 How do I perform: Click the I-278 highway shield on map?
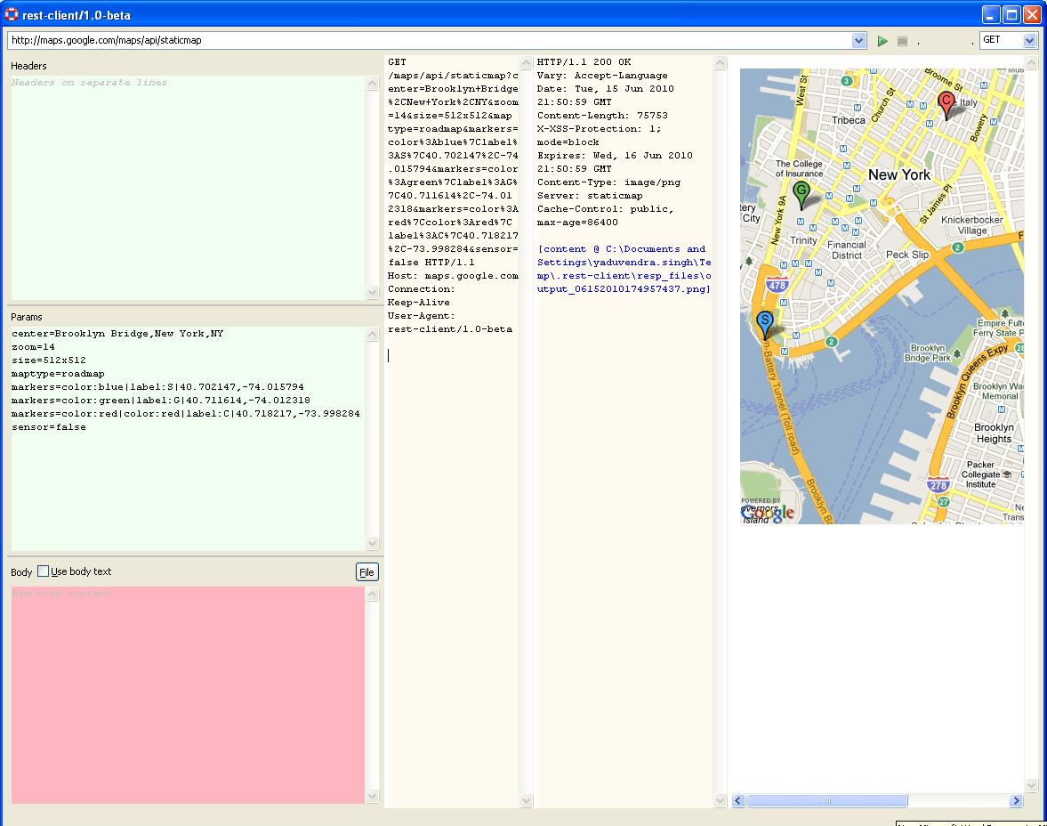pos(938,485)
